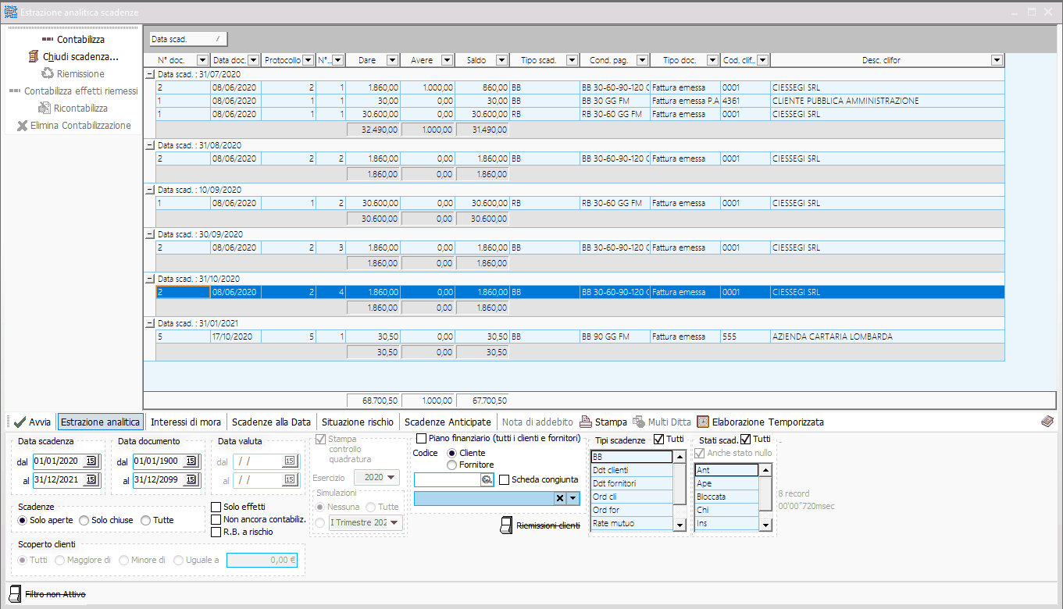Screen dimensions: 1063x609
Task: Open client selection combo dropdown arrow
Action: pos(573,498)
